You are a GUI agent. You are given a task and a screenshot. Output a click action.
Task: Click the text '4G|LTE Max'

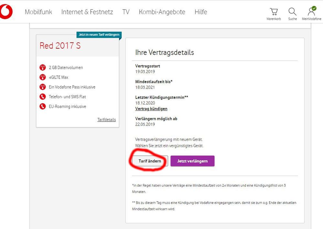coord(59,77)
